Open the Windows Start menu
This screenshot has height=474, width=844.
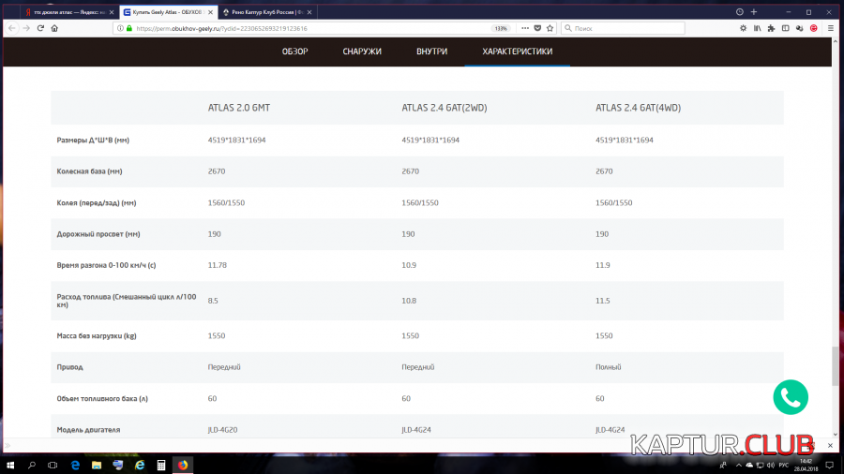coord(10,465)
